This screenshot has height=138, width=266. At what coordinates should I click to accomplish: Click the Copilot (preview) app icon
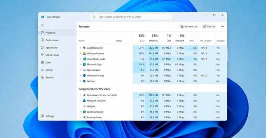pos(84,48)
